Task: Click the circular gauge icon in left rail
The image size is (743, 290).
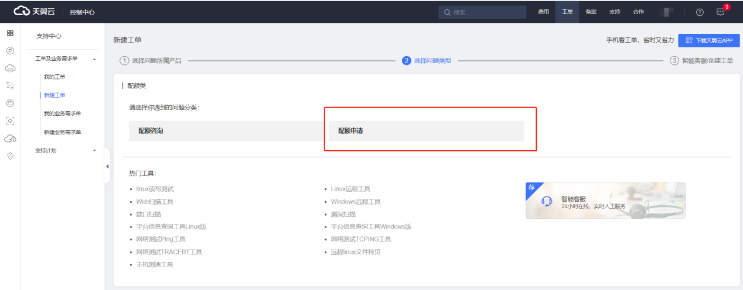Action: click(10, 51)
